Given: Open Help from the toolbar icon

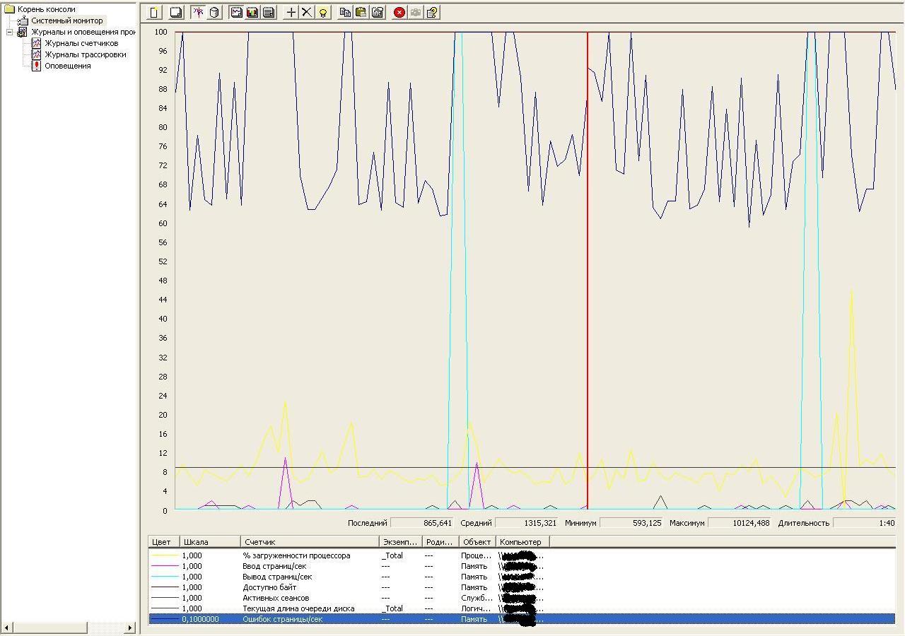Looking at the screenshot, I should (x=432, y=12).
